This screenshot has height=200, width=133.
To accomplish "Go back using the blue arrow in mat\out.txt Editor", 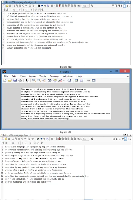I will [42, 6].
